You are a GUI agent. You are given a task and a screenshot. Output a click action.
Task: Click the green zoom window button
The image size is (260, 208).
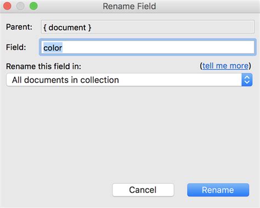[x=33, y=6]
